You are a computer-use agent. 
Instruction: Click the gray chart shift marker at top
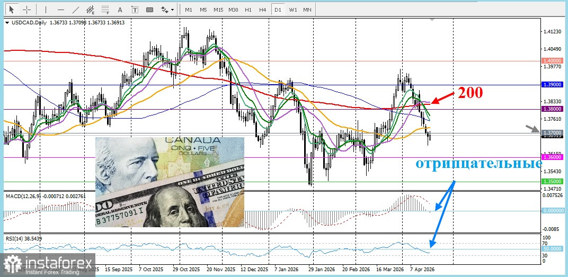(x=431, y=20)
